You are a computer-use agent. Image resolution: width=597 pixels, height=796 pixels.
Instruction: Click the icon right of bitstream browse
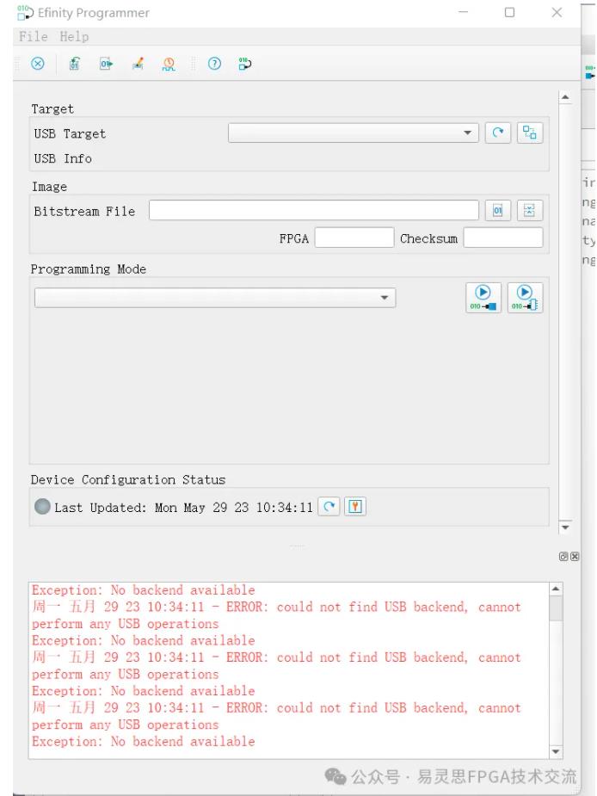pos(530,211)
